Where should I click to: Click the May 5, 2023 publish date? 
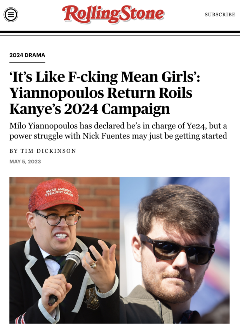pyautogui.click(x=25, y=161)
